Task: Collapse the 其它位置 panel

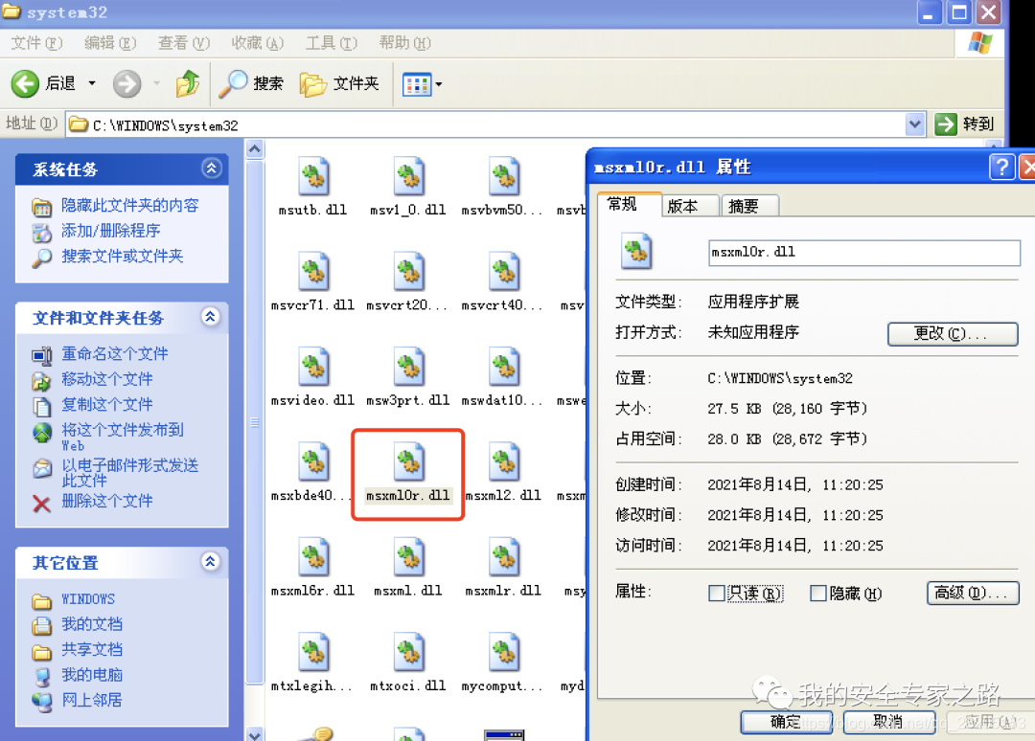Action: (x=211, y=562)
